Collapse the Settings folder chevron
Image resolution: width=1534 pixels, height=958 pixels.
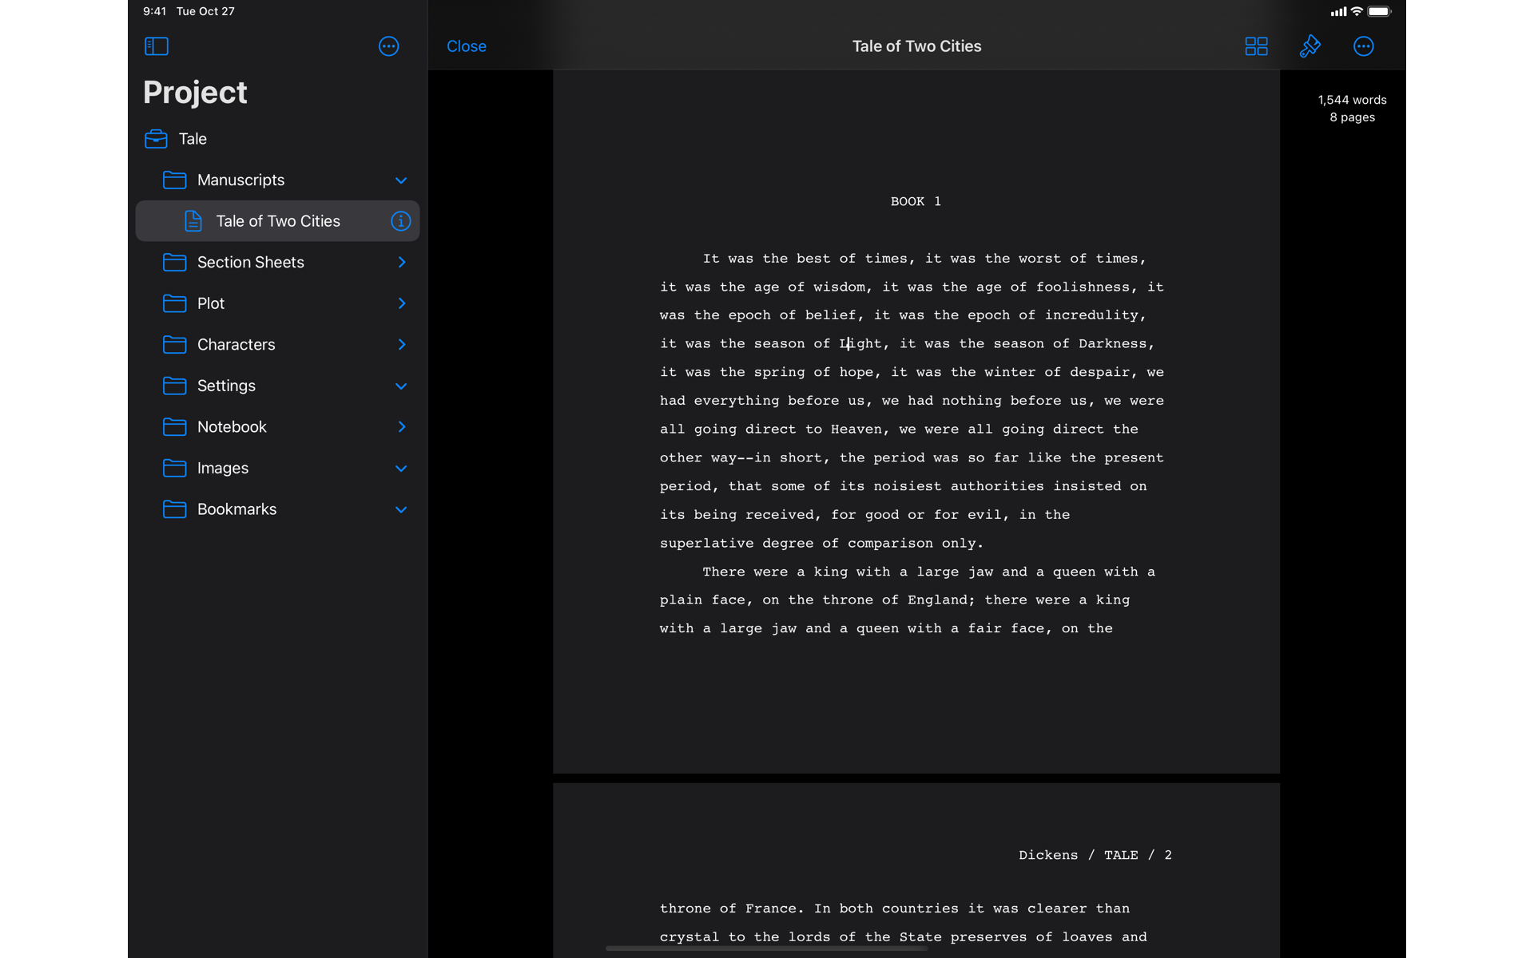pyautogui.click(x=401, y=386)
